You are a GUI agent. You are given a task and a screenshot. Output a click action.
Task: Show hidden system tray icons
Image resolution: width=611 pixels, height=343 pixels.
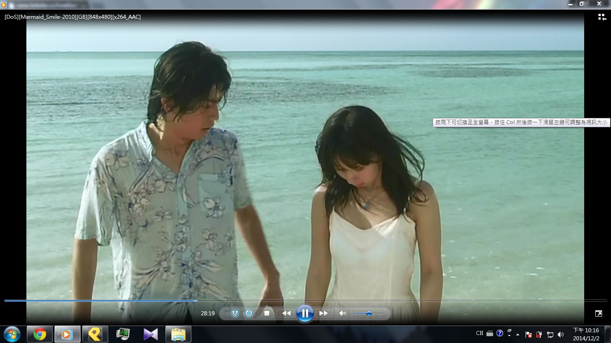click(x=518, y=334)
